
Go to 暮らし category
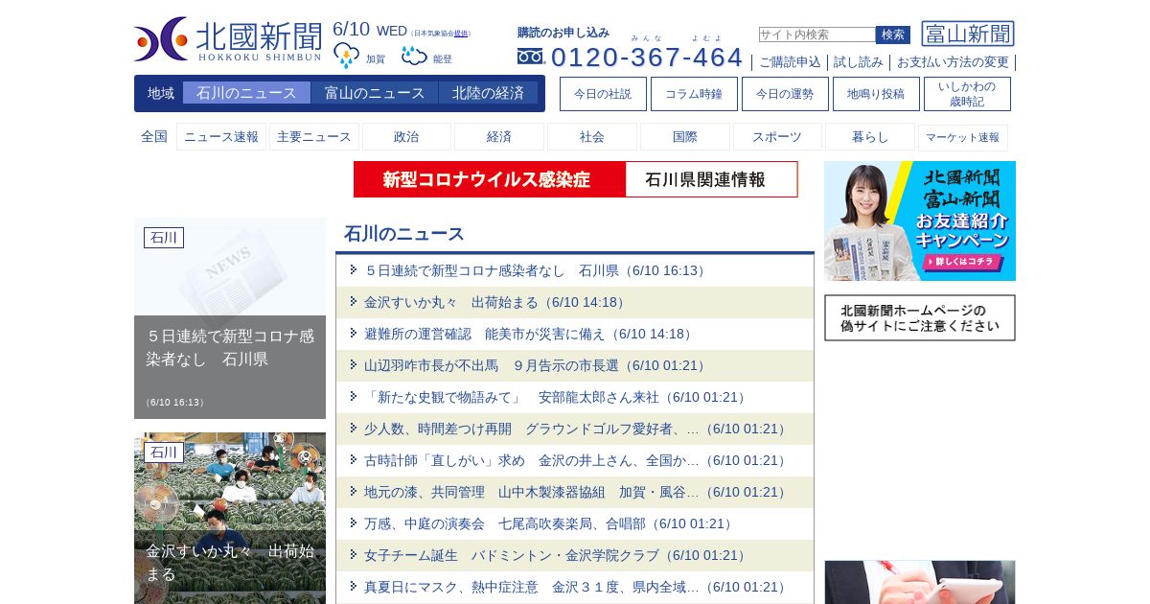pos(870,137)
